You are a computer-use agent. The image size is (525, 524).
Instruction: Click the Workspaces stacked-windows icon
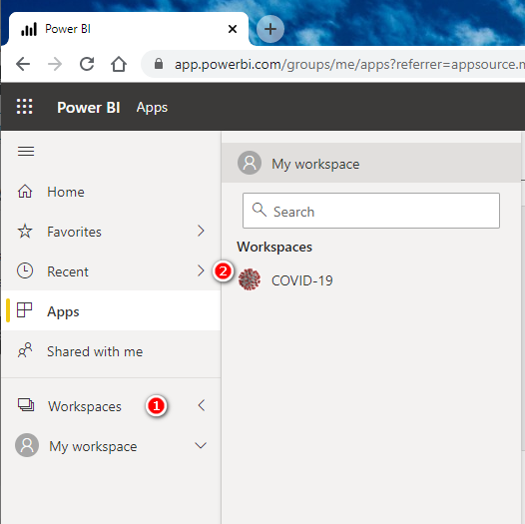pos(26,405)
